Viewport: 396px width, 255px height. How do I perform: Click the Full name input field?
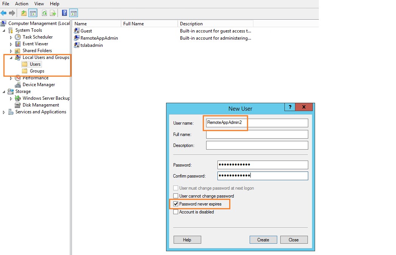256,134
